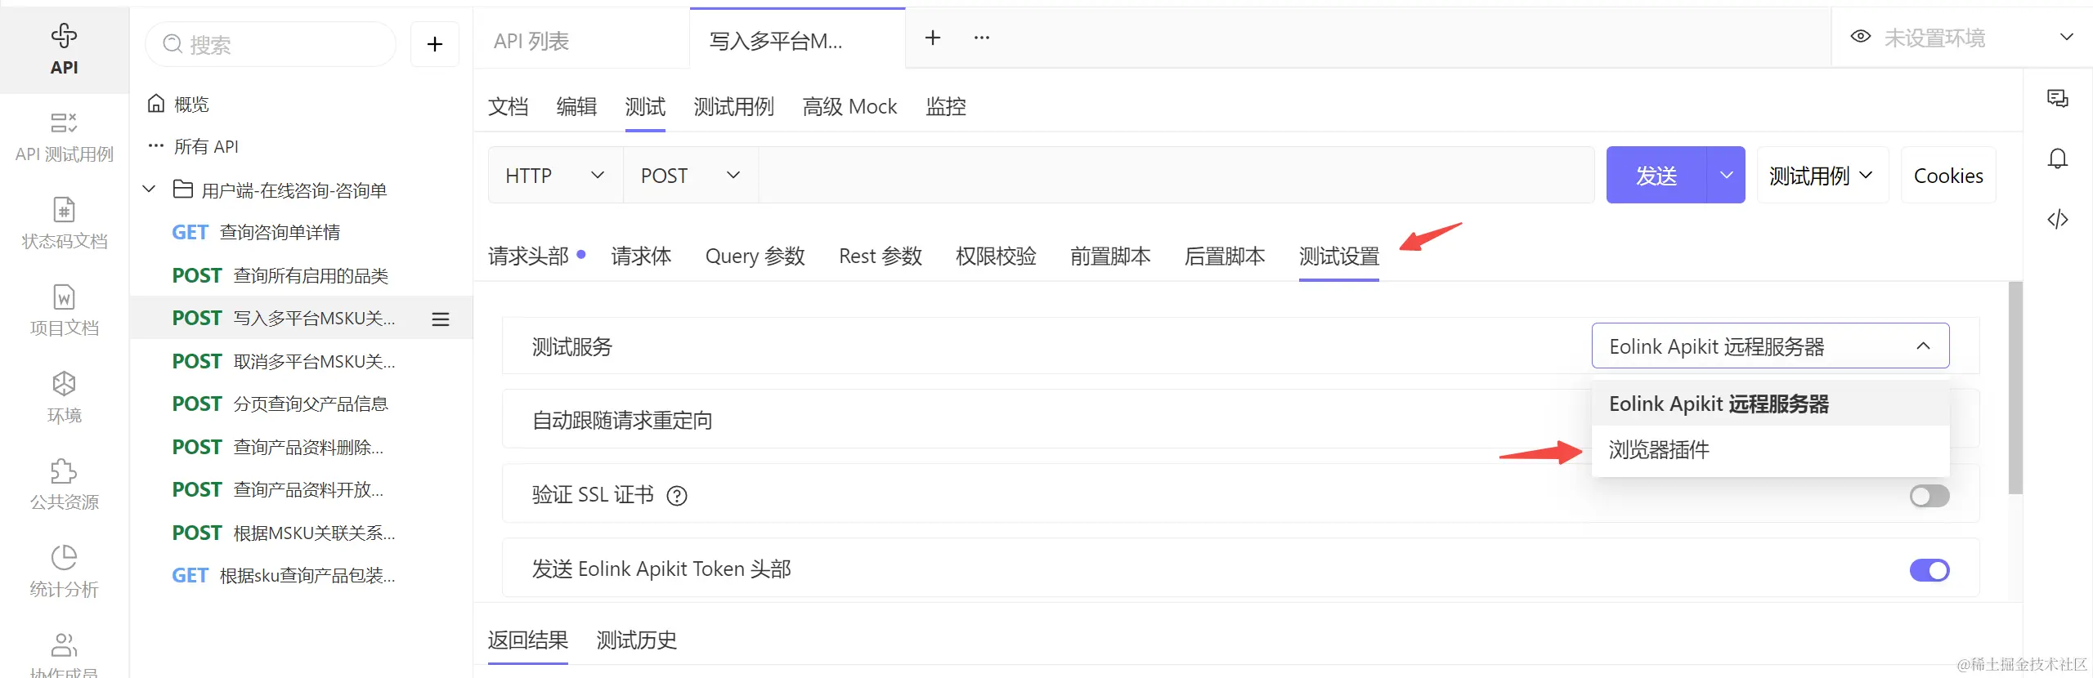Open the Cookies button

pos(1948,175)
